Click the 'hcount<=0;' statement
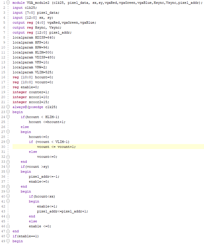Screen dimensions: 204x244 tap(39, 137)
